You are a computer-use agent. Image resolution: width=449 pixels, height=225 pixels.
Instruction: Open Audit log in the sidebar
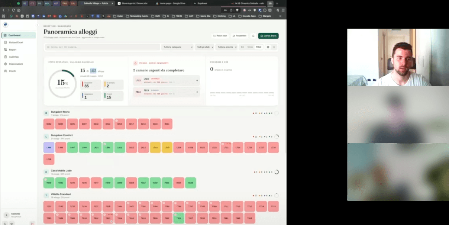[19, 57]
